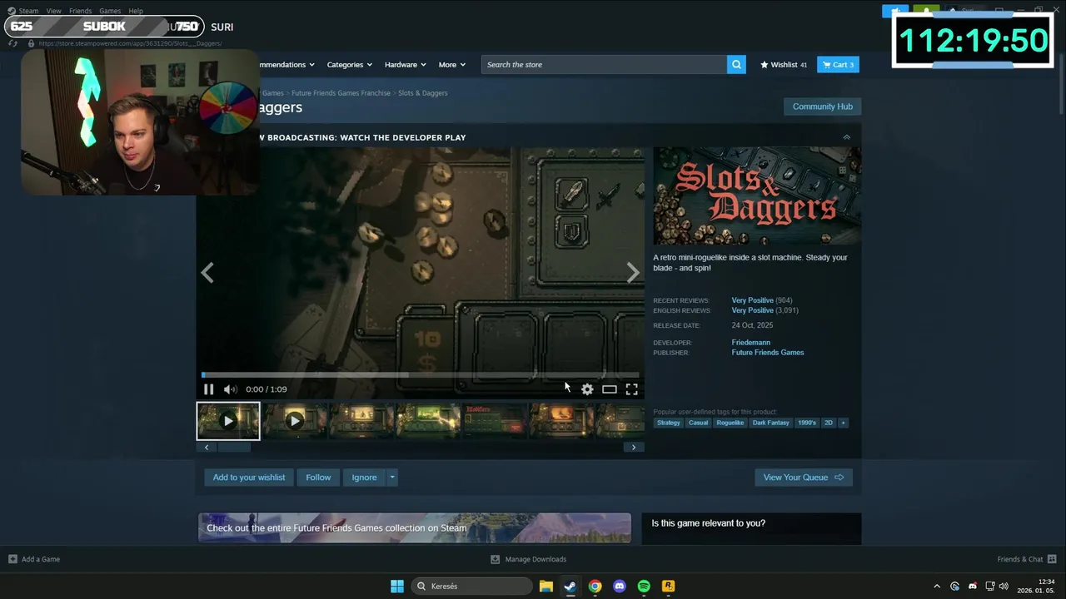Select the Roguelike tag
1066x599 pixels.
730,423
